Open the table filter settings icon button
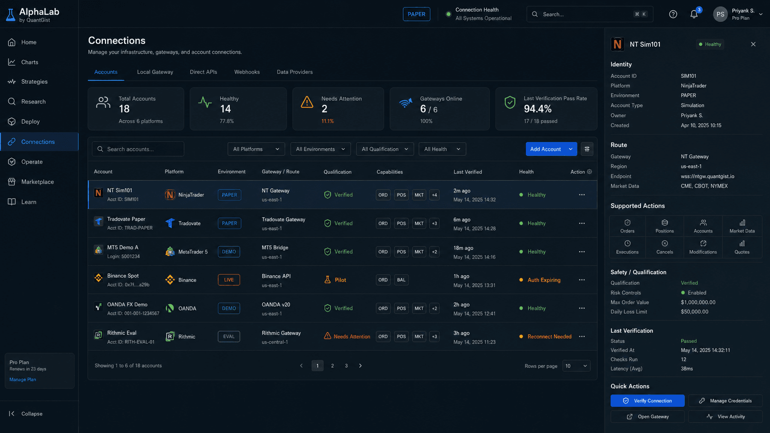The image size is (770, 433). [587, 149]
